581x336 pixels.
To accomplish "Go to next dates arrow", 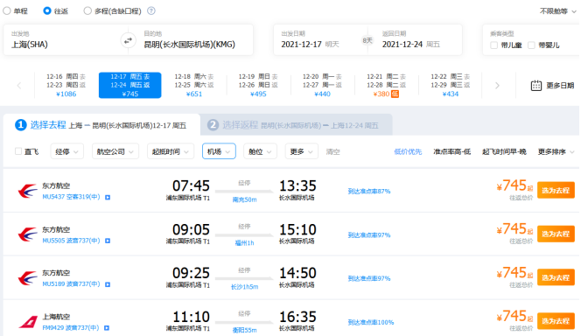I will tap(497, 86).
